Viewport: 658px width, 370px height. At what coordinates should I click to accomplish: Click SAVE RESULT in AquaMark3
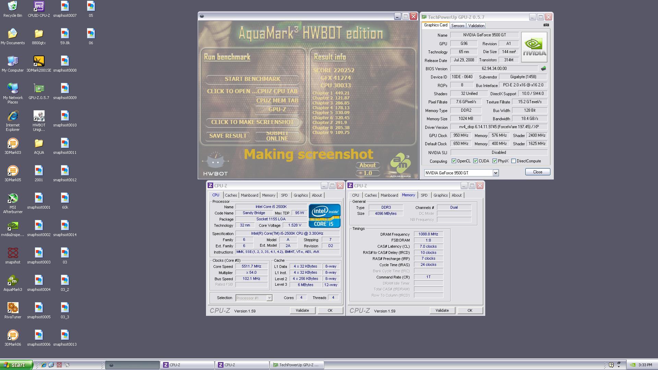[228, 136]
